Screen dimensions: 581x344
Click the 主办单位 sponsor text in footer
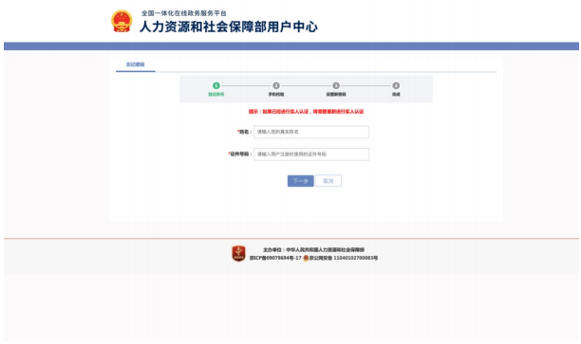click(x=313, y=250)
